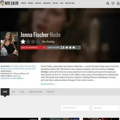Go to Skin Videos
The height and width of the screenshot is (120, 120).
[47, 3]
